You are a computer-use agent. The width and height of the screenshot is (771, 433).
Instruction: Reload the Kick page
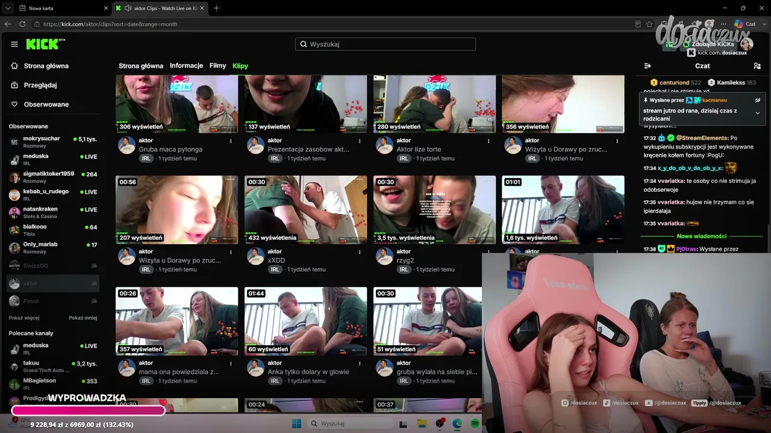point(22,24)
